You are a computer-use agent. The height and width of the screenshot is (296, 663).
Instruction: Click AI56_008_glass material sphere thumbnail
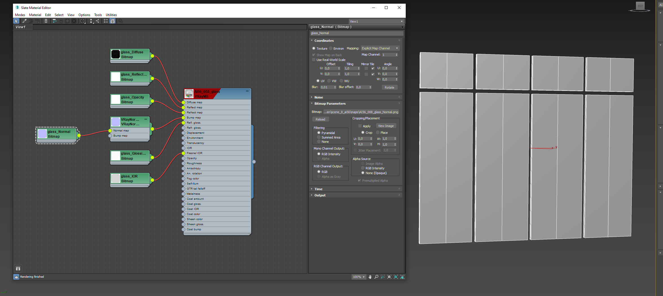(189, 93)
